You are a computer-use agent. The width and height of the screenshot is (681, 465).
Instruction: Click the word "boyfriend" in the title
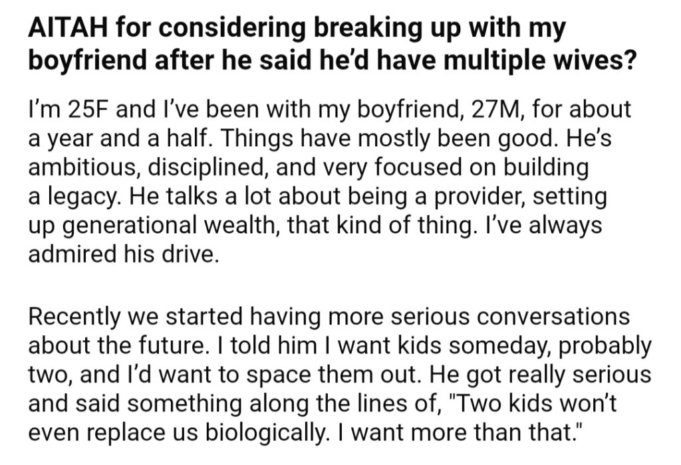click(x=88, y=60)
